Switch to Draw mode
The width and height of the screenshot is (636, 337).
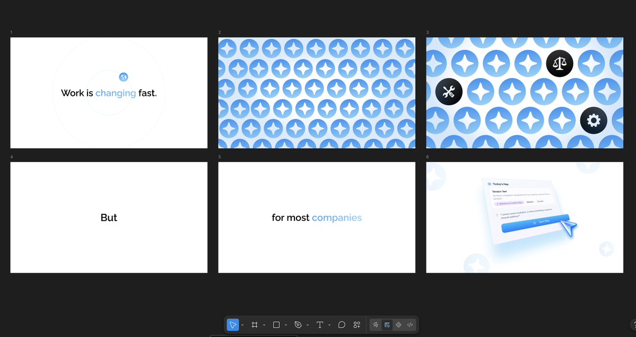coord(376,325)
